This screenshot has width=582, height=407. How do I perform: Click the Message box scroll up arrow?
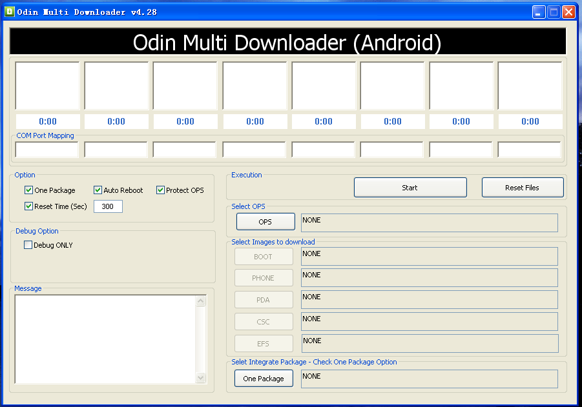pyautogui.click(x=201, y=301)
